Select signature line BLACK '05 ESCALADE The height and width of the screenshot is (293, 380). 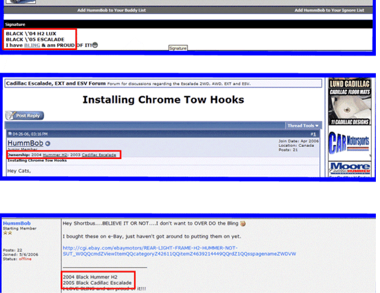point(35,39)
